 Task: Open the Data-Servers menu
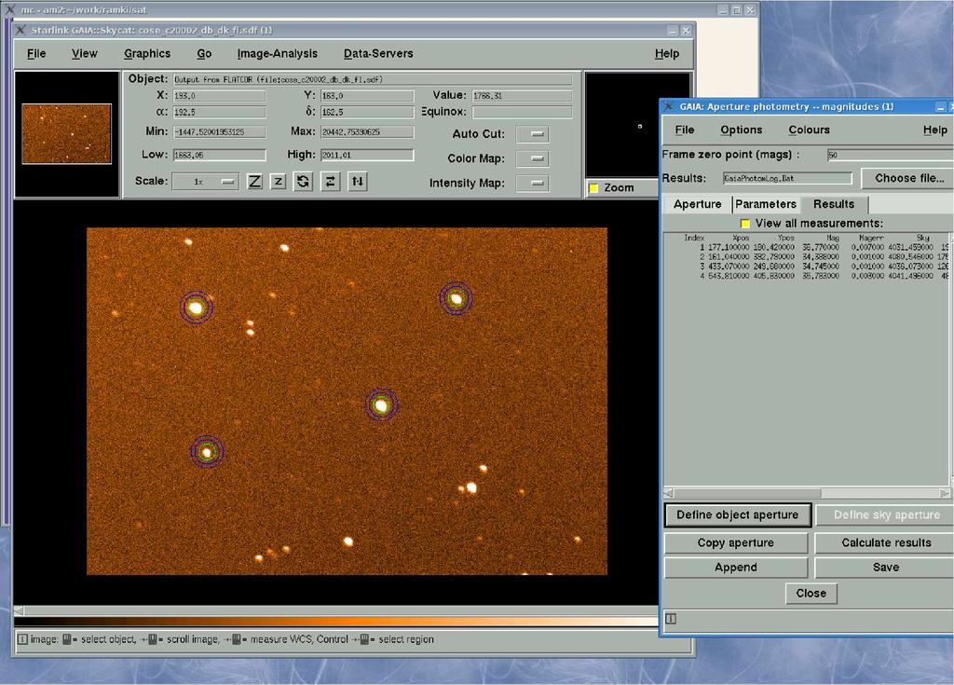378,53
